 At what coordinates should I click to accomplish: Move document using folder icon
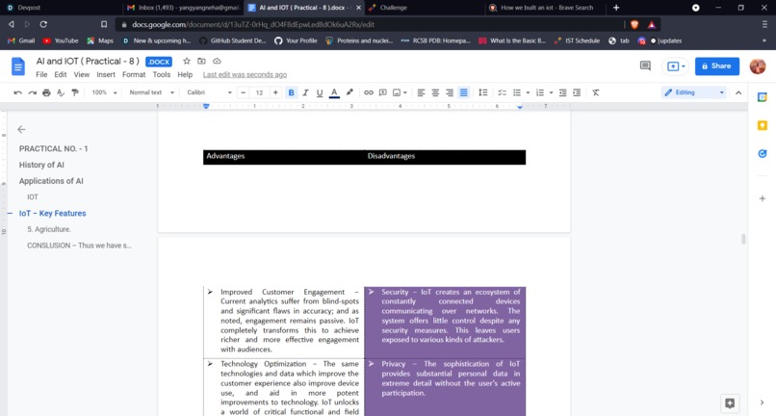[201, 61]
